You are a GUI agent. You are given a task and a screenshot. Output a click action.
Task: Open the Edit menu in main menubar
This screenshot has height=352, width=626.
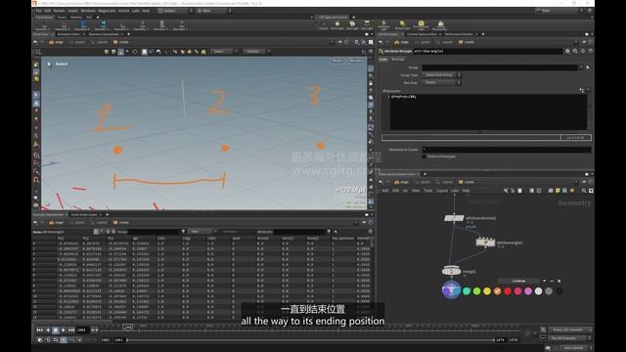tap(48, 11)
